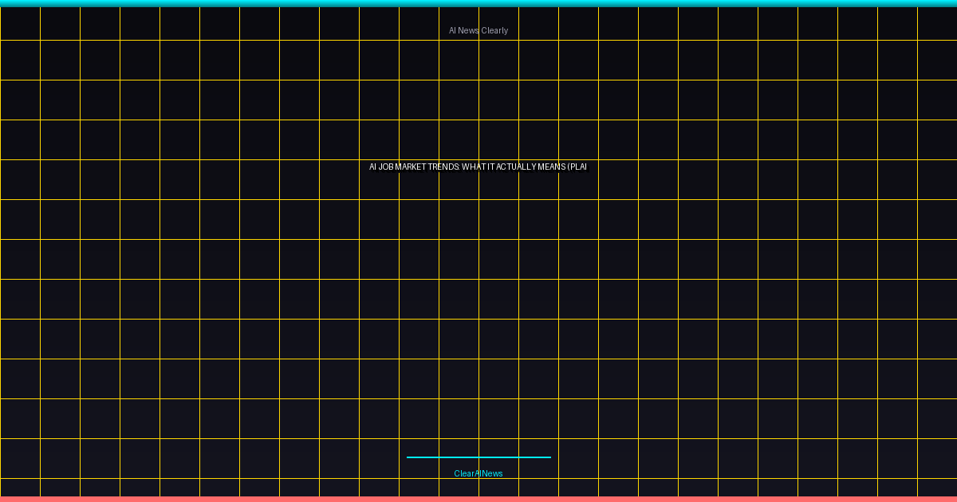The image size is (957, 502).
Task: Click the cyan bar along the top edge
Action: tap(478, 3)
